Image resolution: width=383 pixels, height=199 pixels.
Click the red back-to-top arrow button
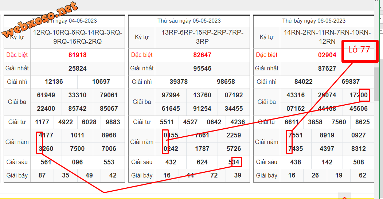[344, 196]
